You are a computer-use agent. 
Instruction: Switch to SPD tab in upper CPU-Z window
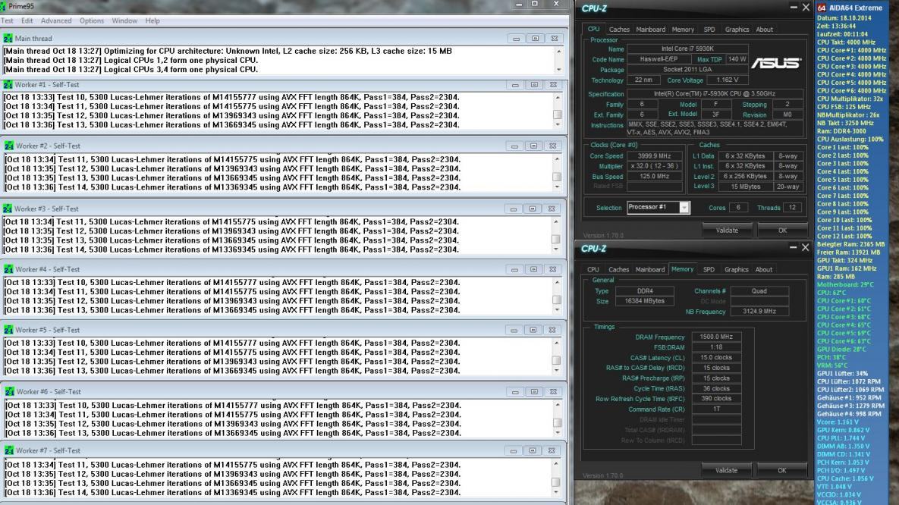click(709, 30)
